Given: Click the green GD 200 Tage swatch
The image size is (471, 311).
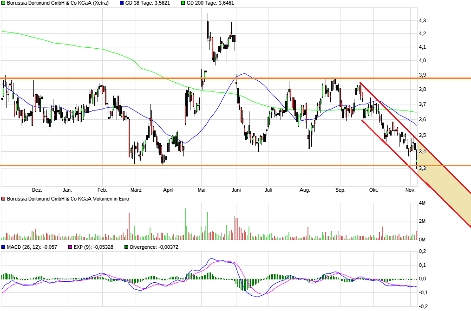Looking at the screenshot, I should click(x=183, y=3).
